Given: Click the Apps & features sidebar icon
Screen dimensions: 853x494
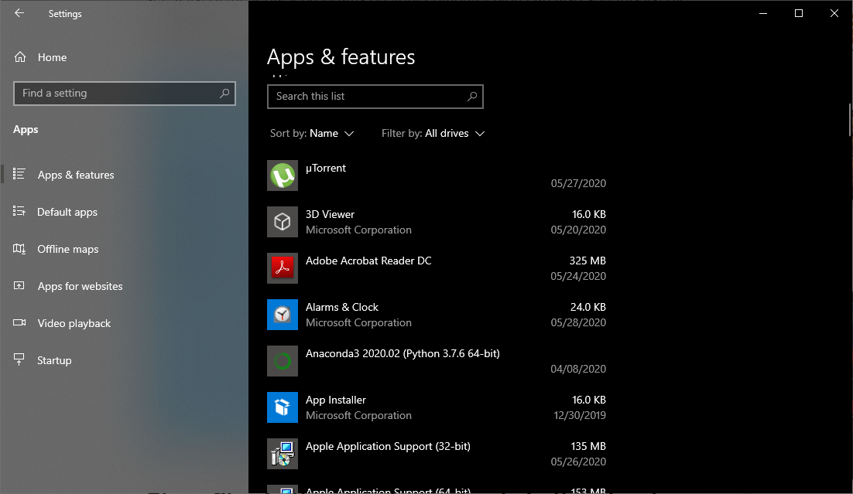Looking at the screenshot, I should [x=19, y=174].
